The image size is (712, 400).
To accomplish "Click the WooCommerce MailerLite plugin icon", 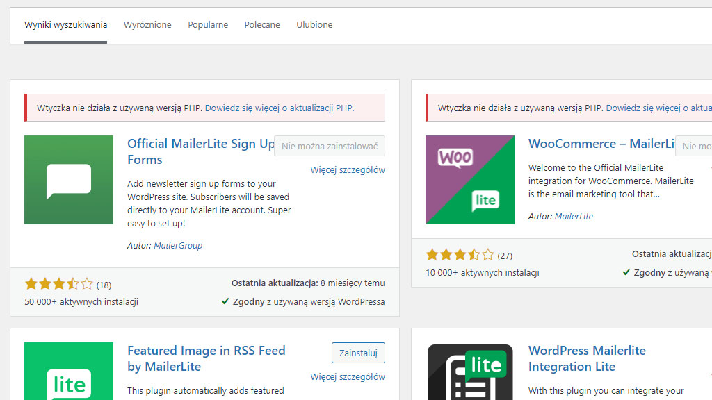I will [x=469, y=180].
